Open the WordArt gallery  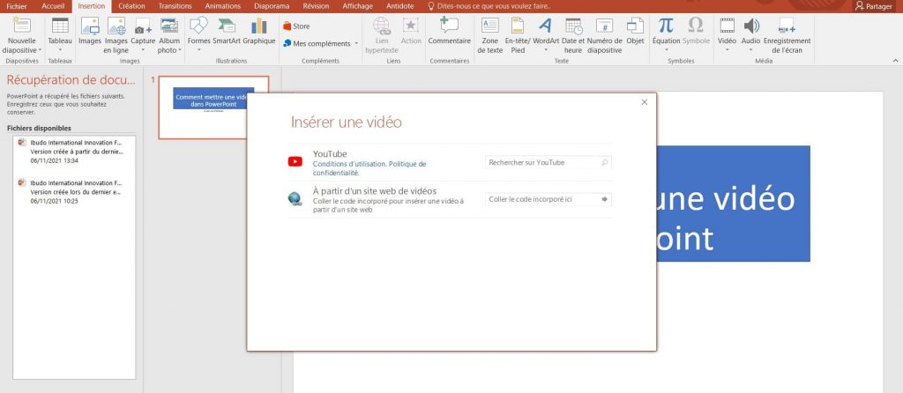pos(545,26)
